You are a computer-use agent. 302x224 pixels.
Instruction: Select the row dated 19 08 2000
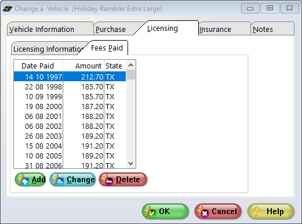tap(70, 106)
